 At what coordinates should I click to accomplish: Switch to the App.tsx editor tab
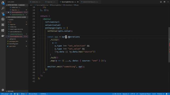click(x=51, y=2)
